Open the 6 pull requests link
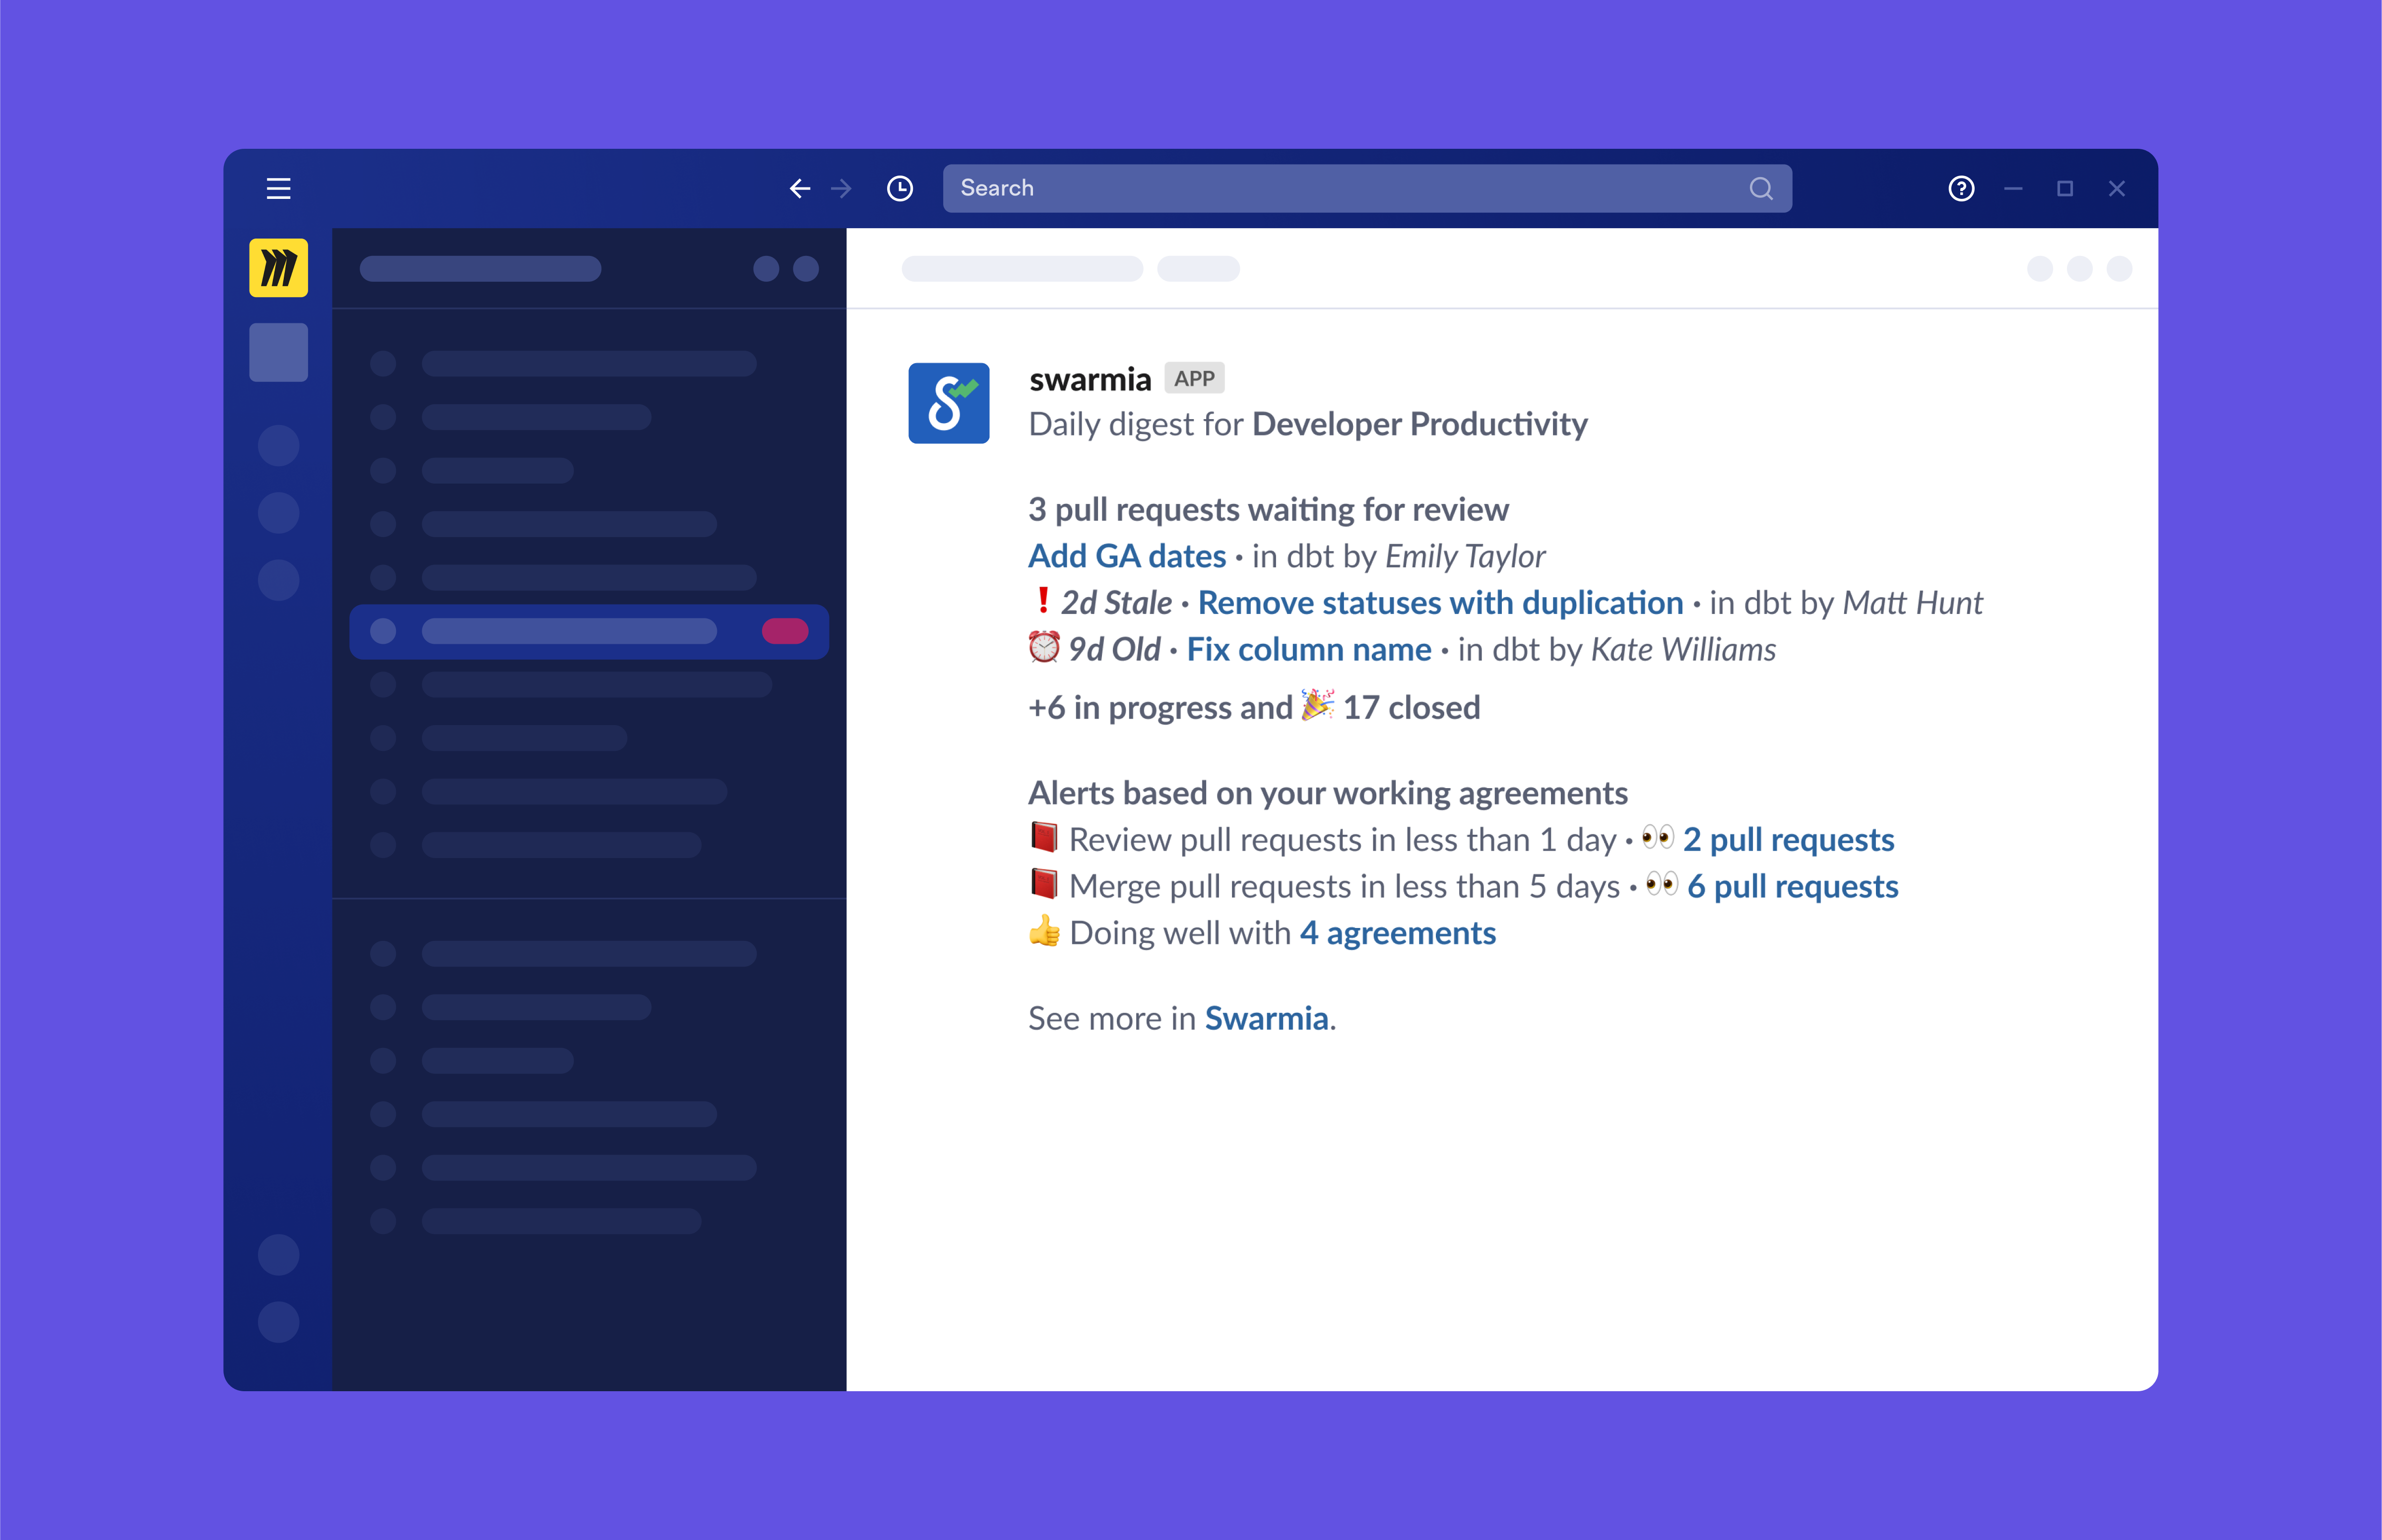The width and height of the screenshot is (2382, 1540). click(1792, 887)
